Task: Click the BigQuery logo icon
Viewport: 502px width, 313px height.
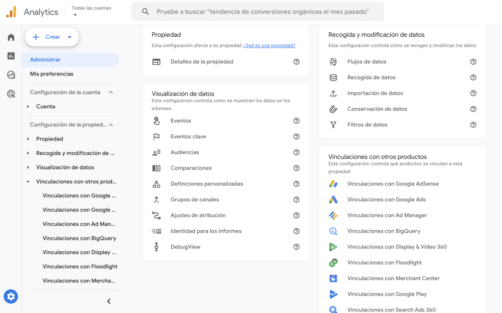Action: click(x=333, y=231)
